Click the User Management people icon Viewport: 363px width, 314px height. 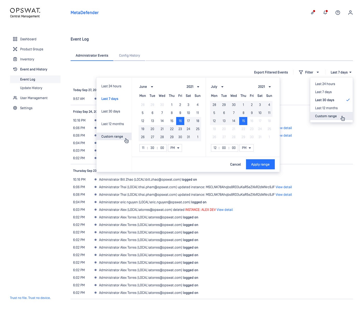tap(15, 98)
